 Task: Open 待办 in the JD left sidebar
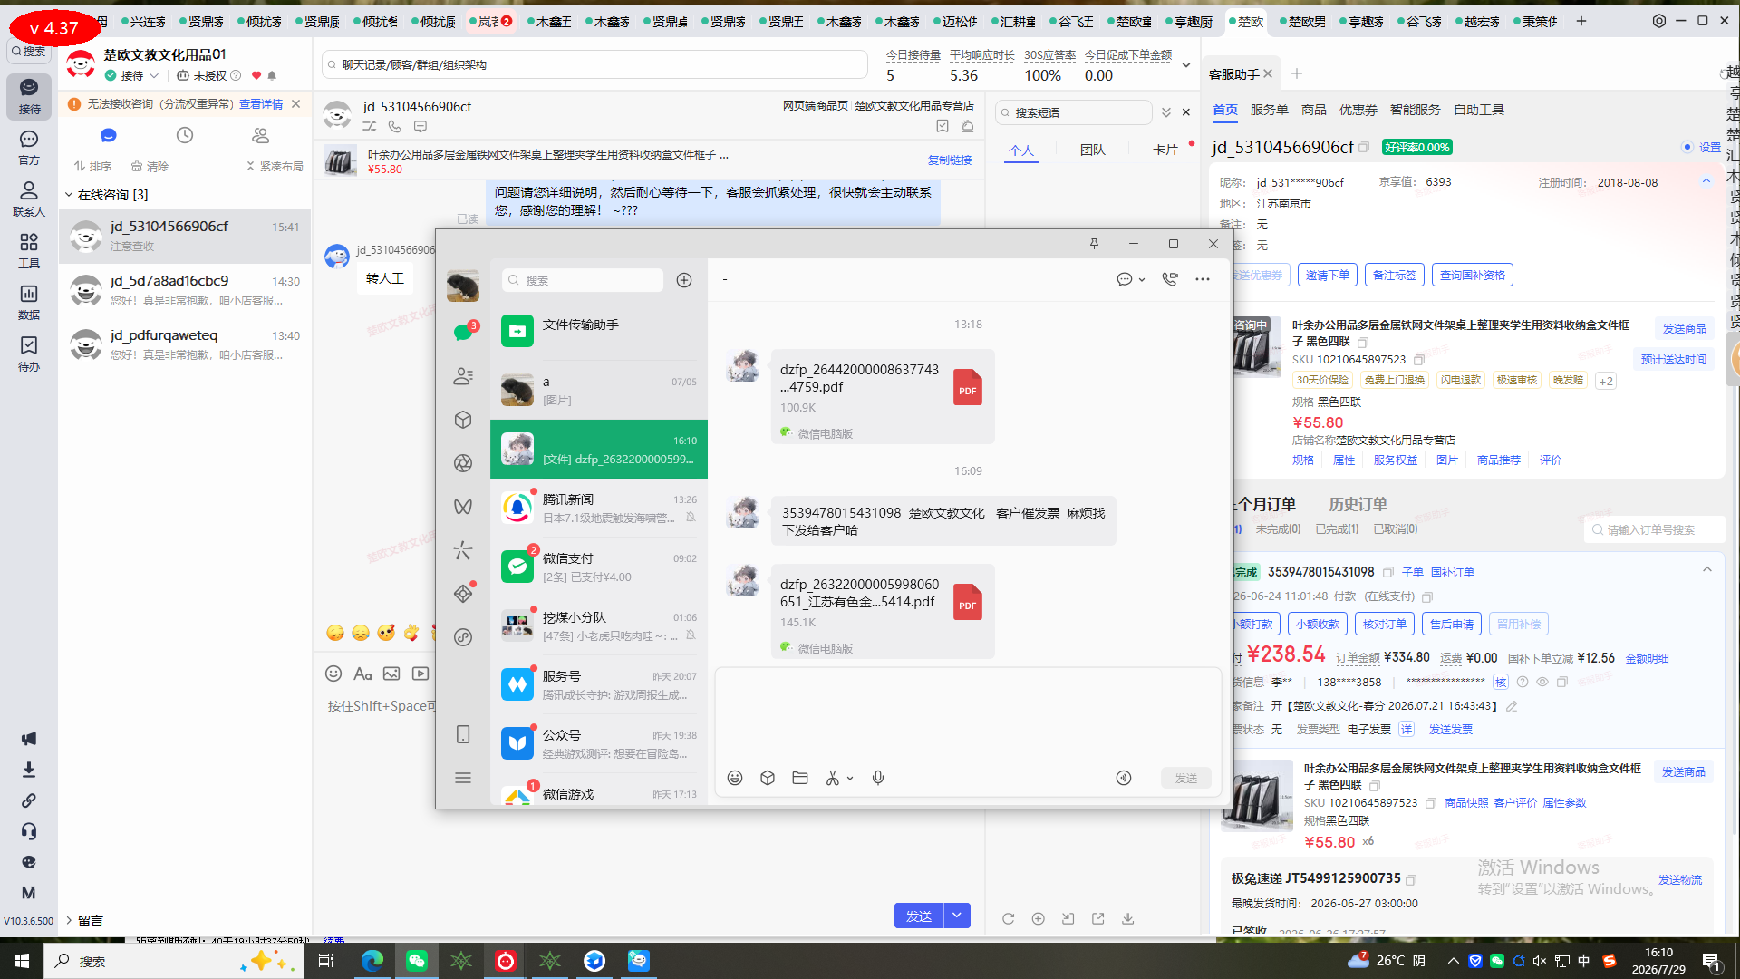point(29,354)
